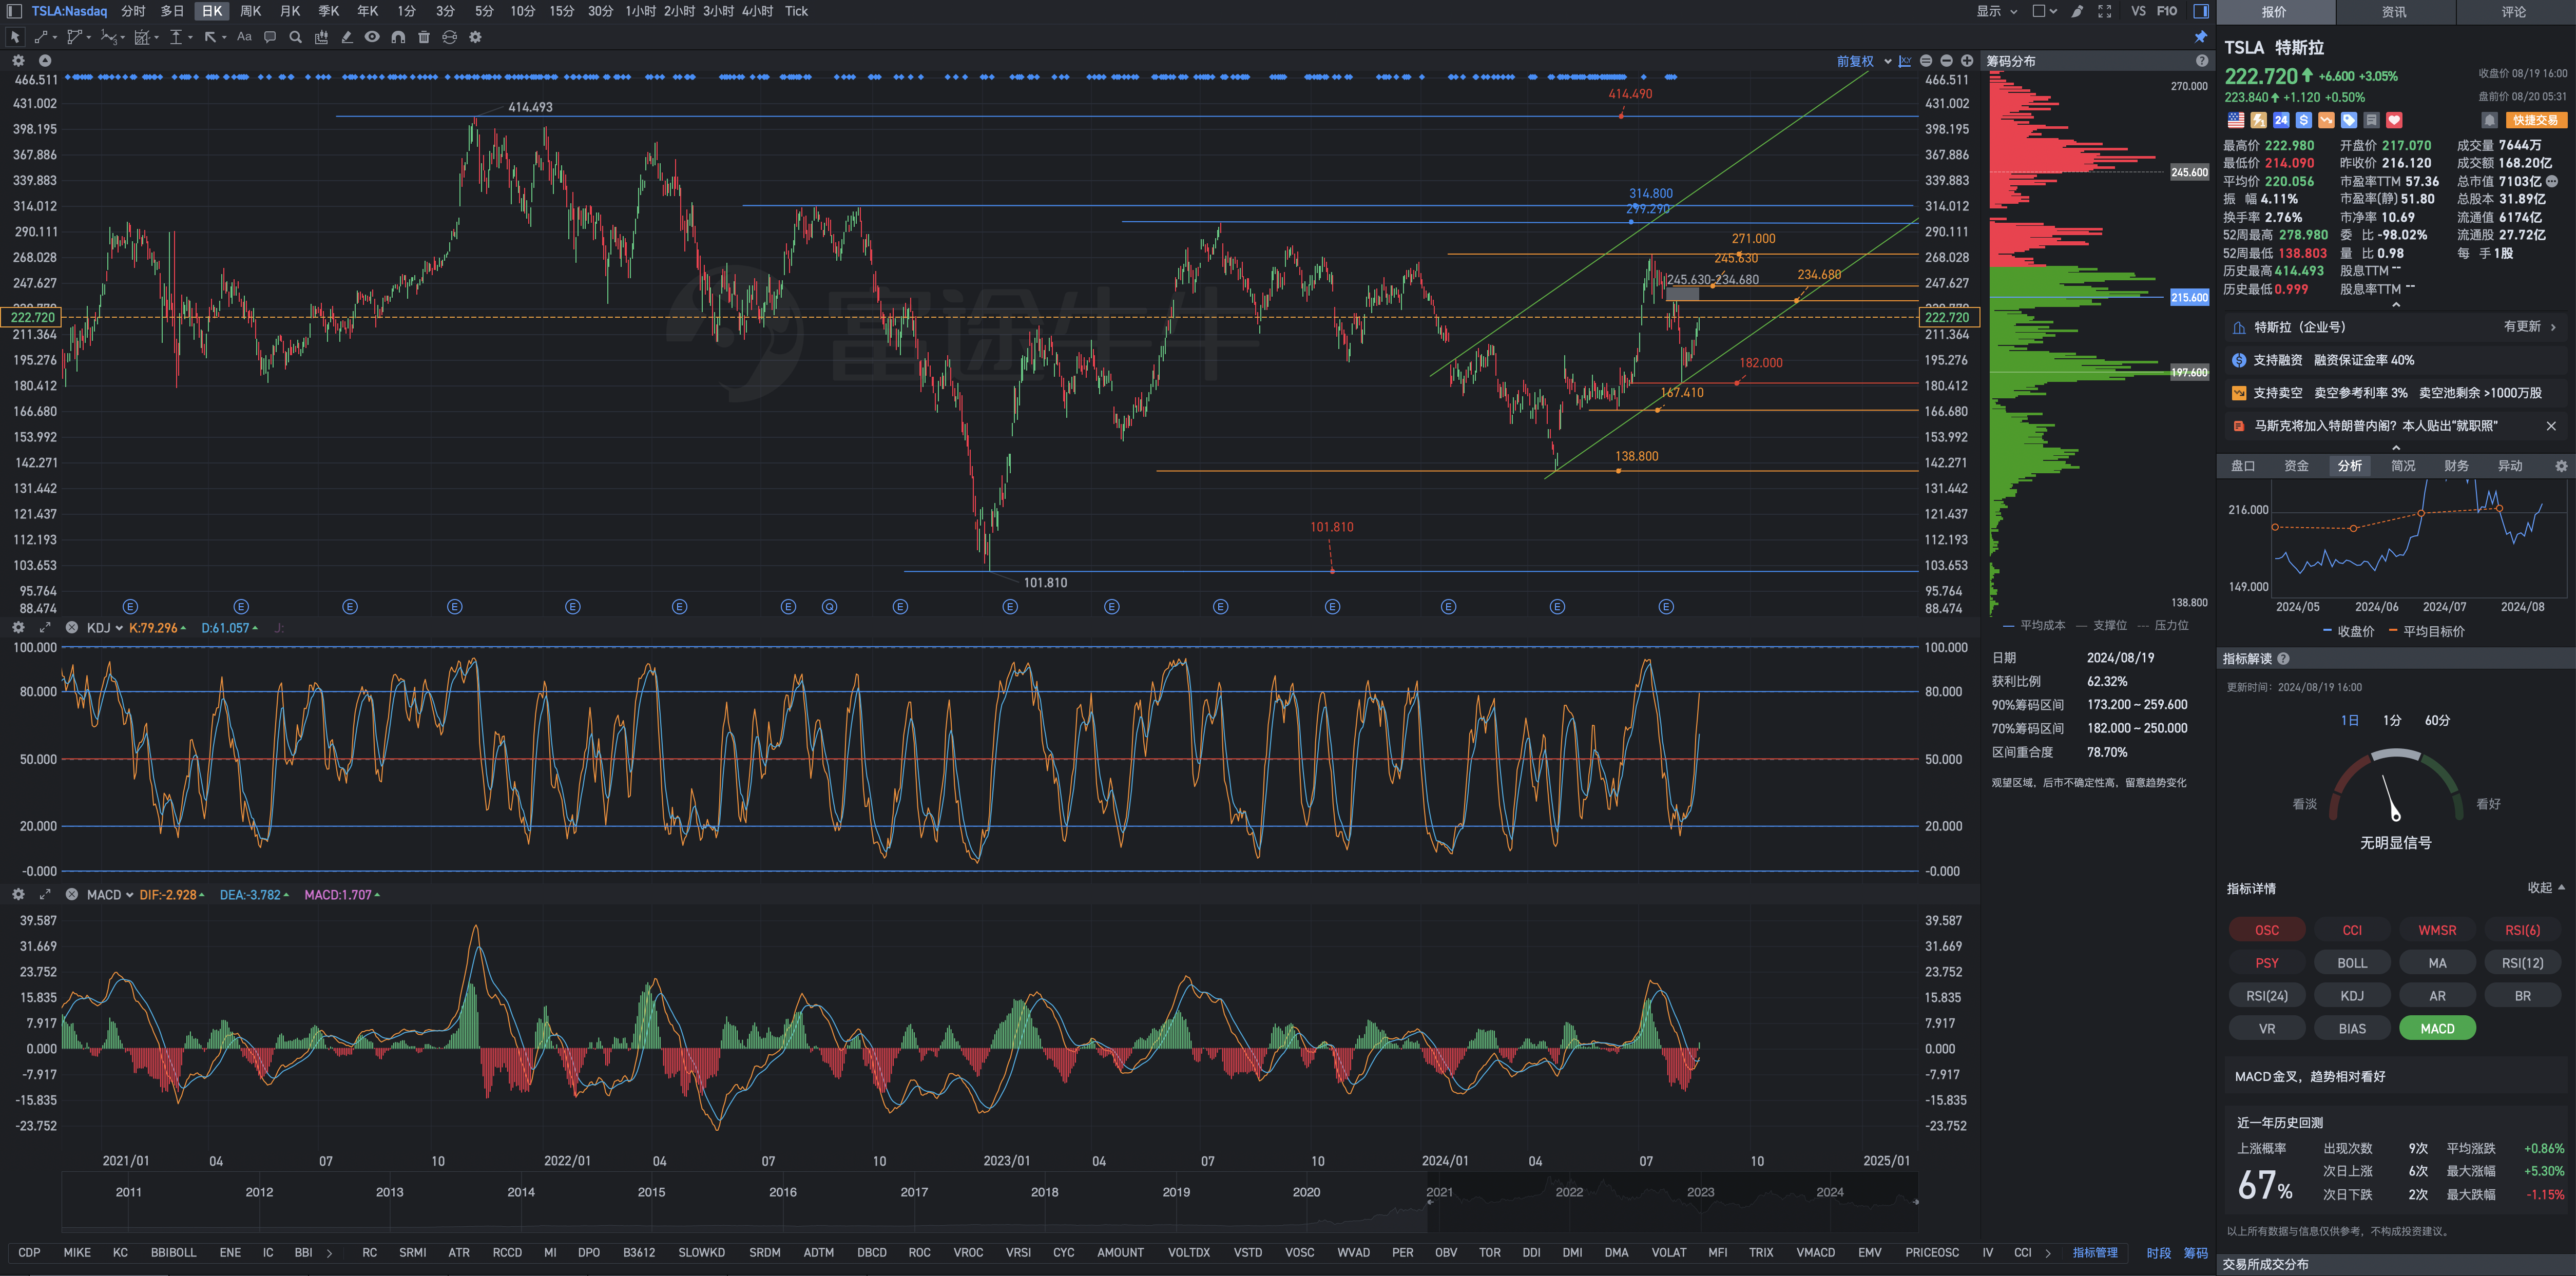Enter fullscreen chart mode
Viewport: 2576px width, 1276px height.
2105,11
